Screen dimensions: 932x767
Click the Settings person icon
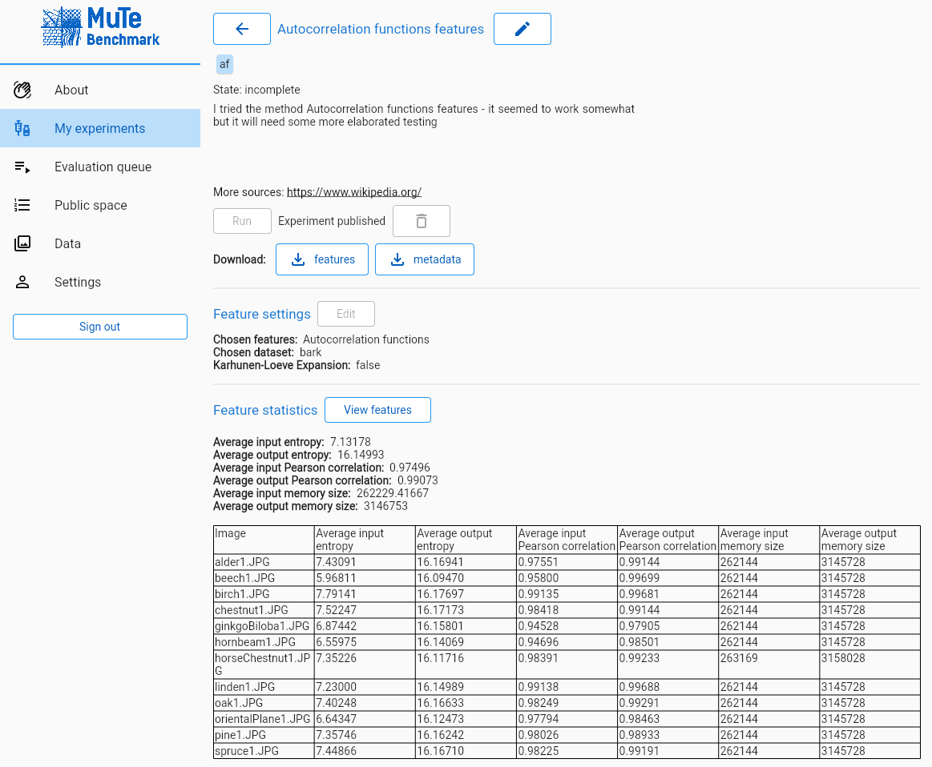[x=22, y=283]
